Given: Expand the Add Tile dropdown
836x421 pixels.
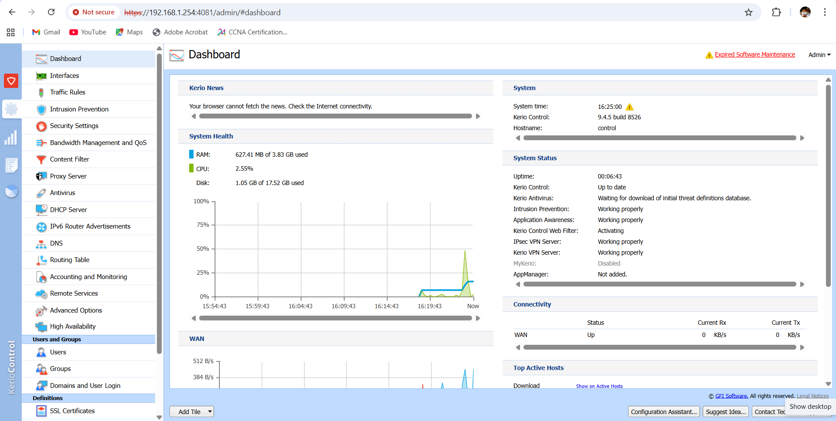Looking at the screenshot, I should (x=210, y=412).
